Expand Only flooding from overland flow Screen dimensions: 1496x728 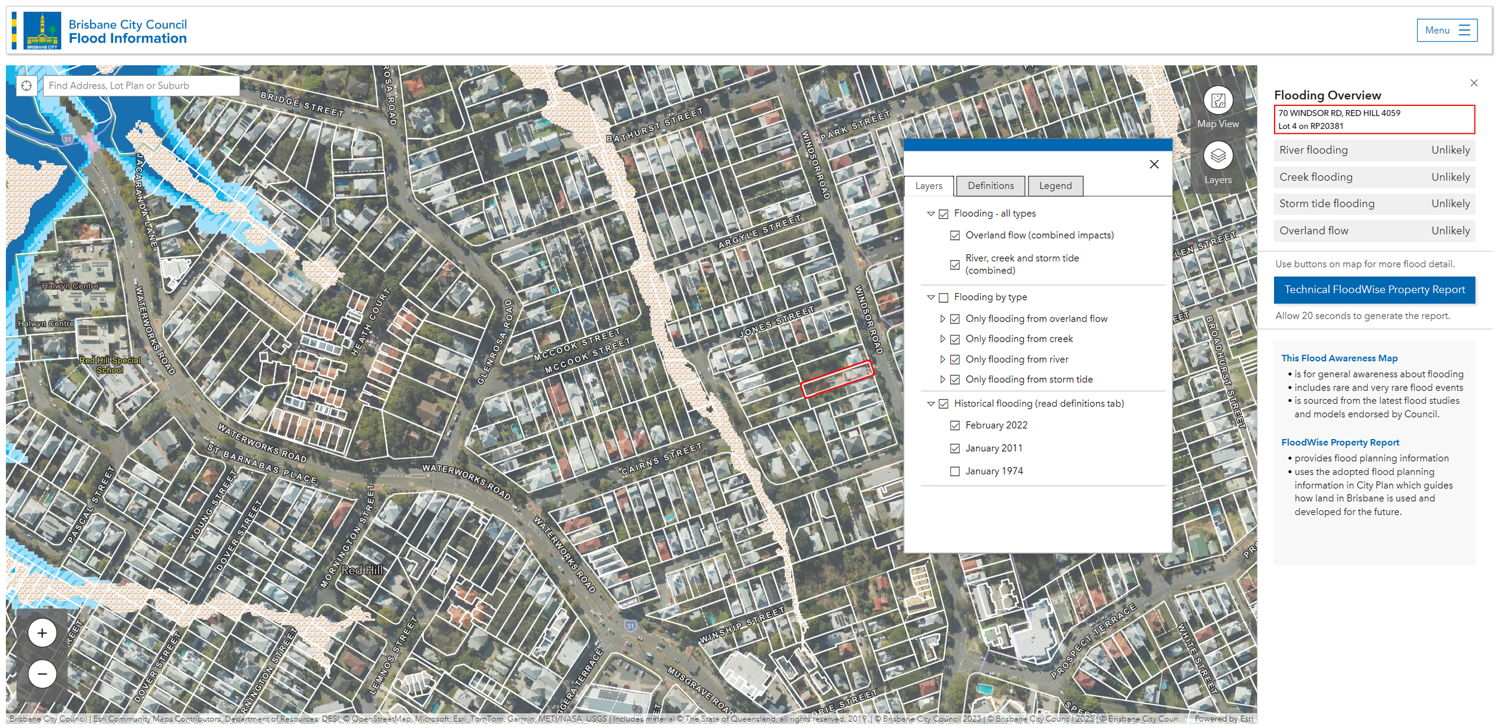tap(942, 319)
